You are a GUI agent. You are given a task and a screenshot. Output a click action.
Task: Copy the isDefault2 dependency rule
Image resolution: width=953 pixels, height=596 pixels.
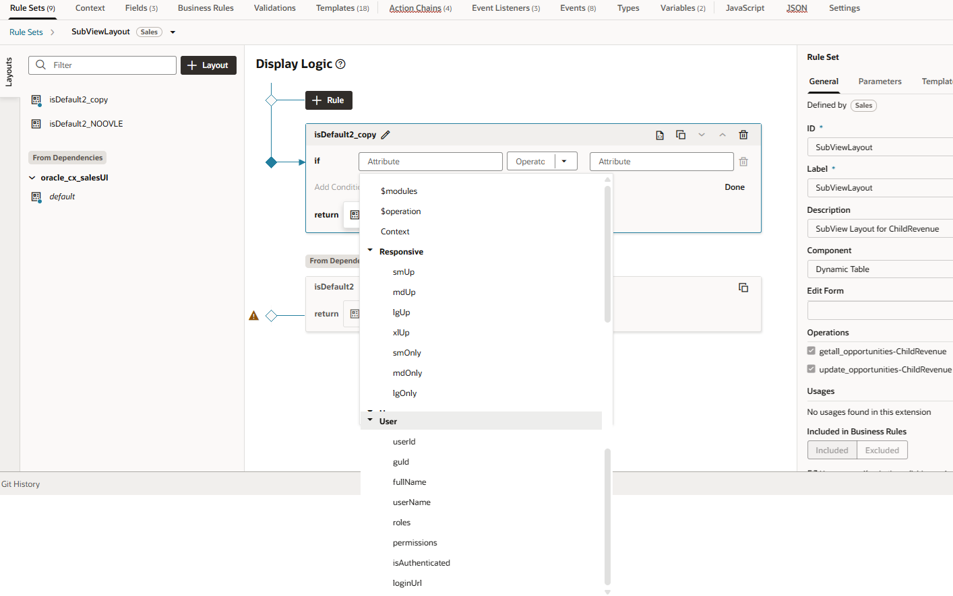[x=743, y=287]
